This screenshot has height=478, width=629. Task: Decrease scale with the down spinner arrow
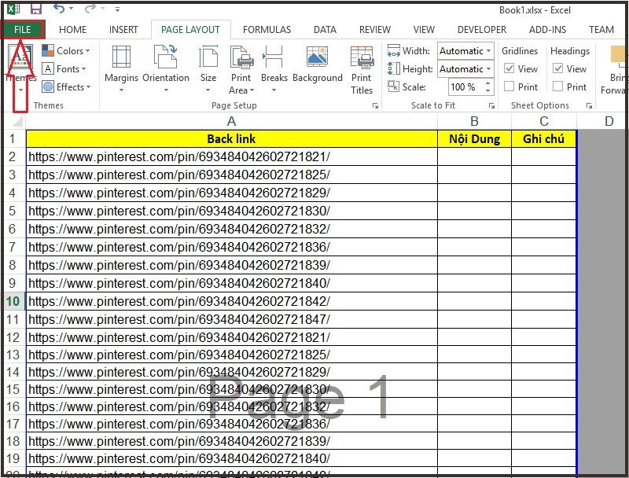coord(487,91)
